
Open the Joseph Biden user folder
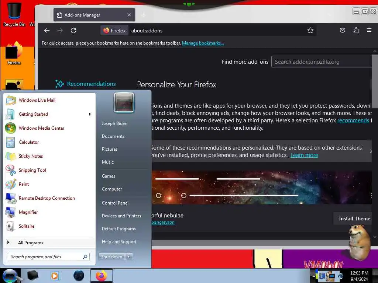114,123
